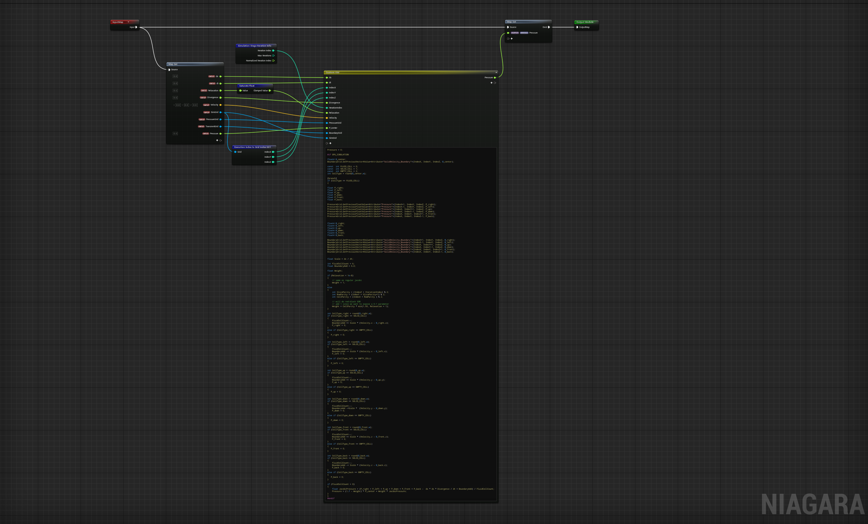This screenshot has width=868, height=524.
Task: Click the Dest execution pin on Map Set
Action: pyautogui.click(x=549, y=27)
